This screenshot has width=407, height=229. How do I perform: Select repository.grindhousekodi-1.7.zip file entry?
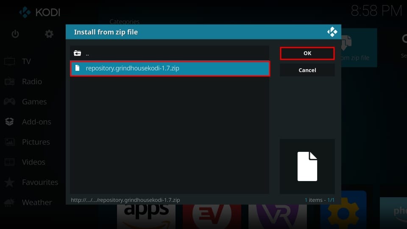click(170, 69)
